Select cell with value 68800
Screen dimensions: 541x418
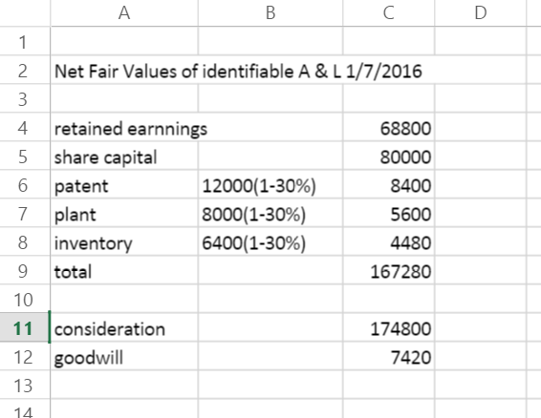coord(389,129)
